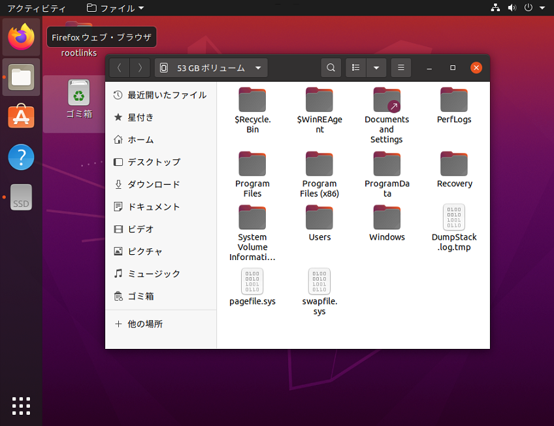Select System Volume Information folder
Viewport: 554px width, 426px height.
coord(252,233)
